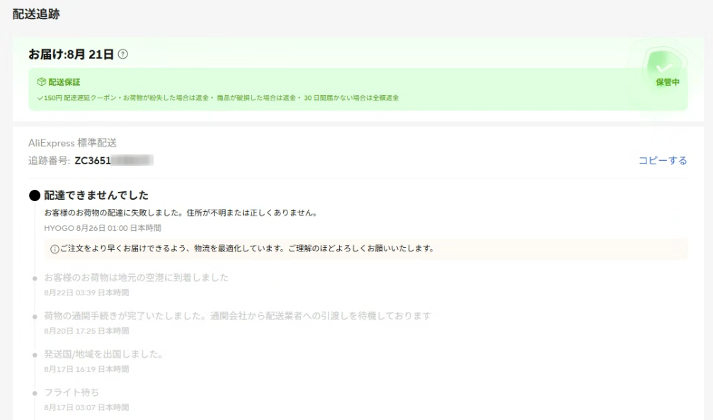Click the フライト待ち status text

[72, 392]
